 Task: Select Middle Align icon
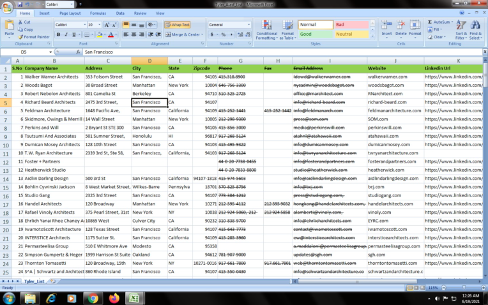click(x=134, y=25)
